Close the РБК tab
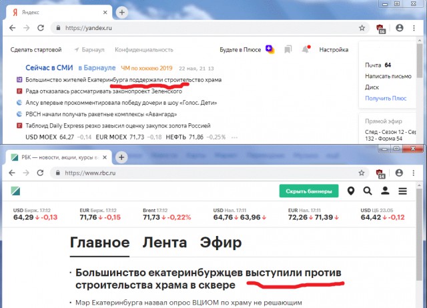 coord(105,157)
